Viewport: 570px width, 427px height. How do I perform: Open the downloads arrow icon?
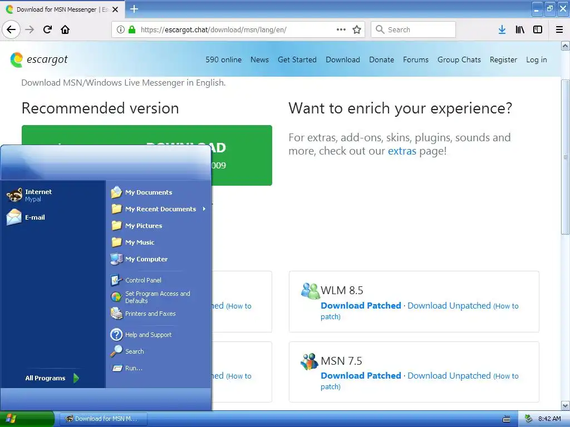tap(502, 29)
